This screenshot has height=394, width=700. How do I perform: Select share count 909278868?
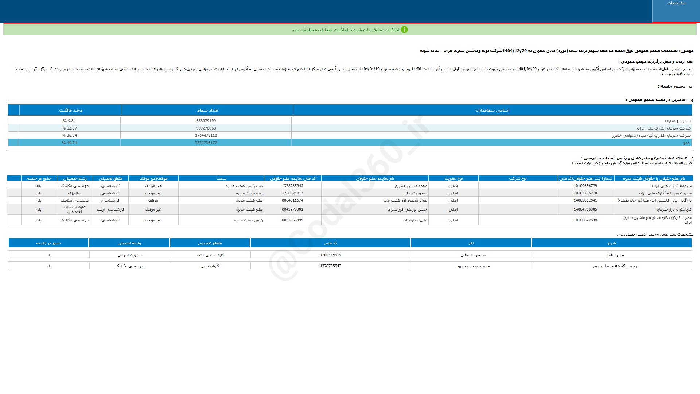206,128
